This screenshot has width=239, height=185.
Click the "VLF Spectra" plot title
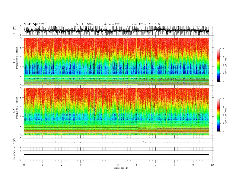coord(34,24)
